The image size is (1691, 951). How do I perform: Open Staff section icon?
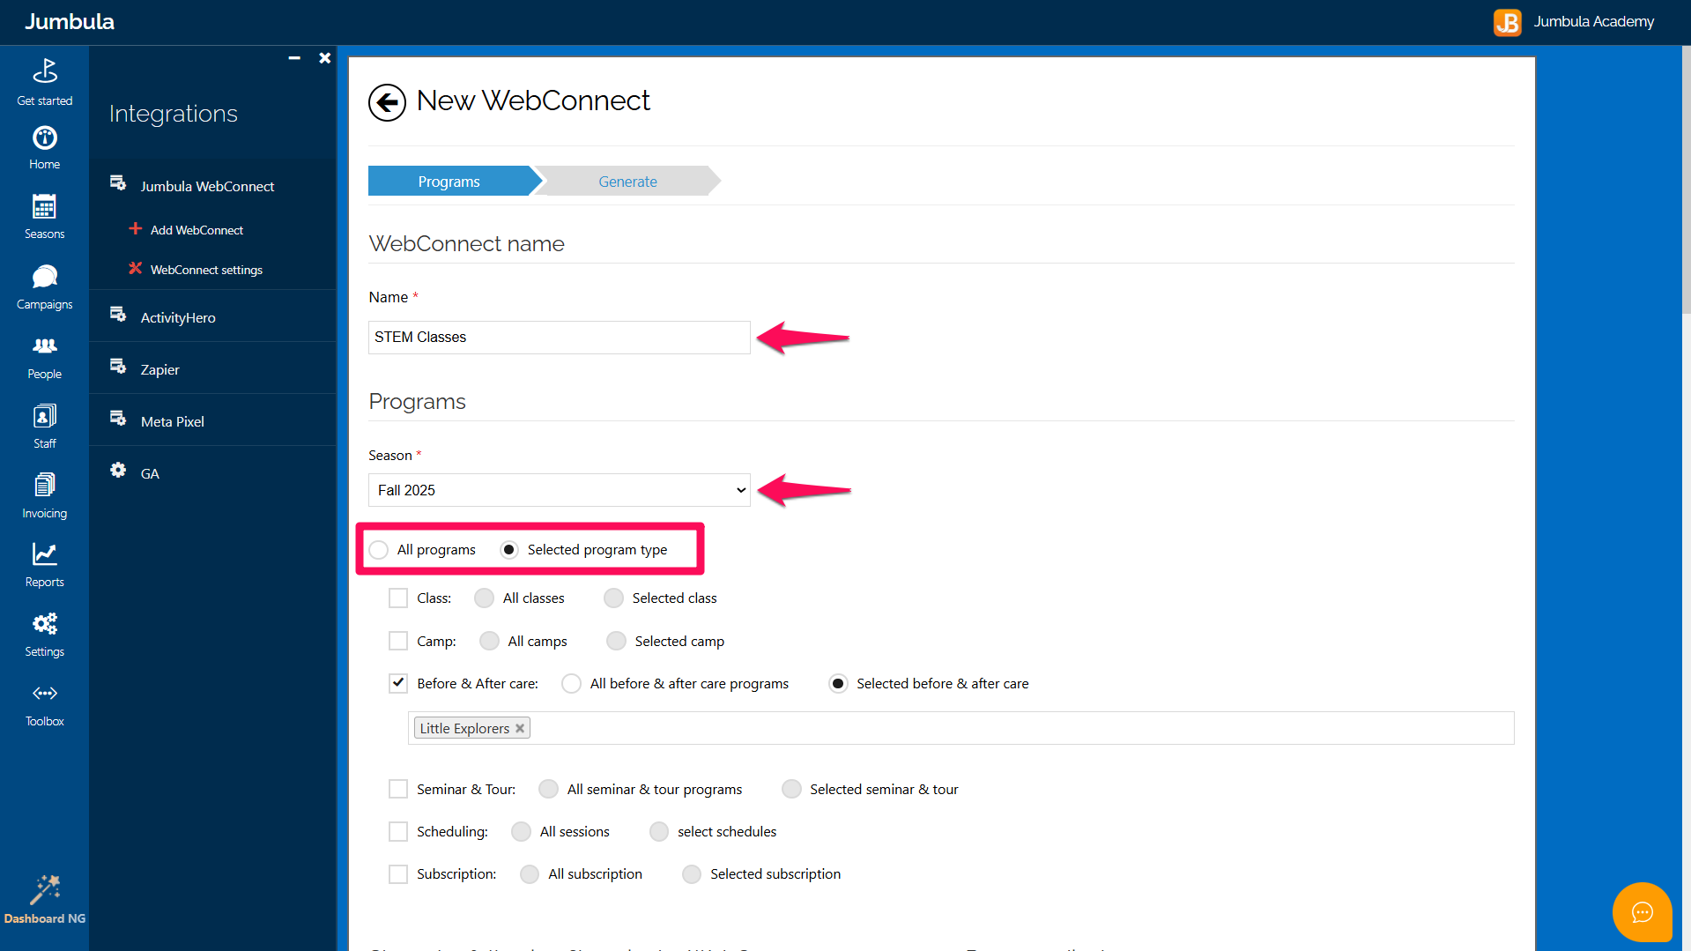click(45, 415)
